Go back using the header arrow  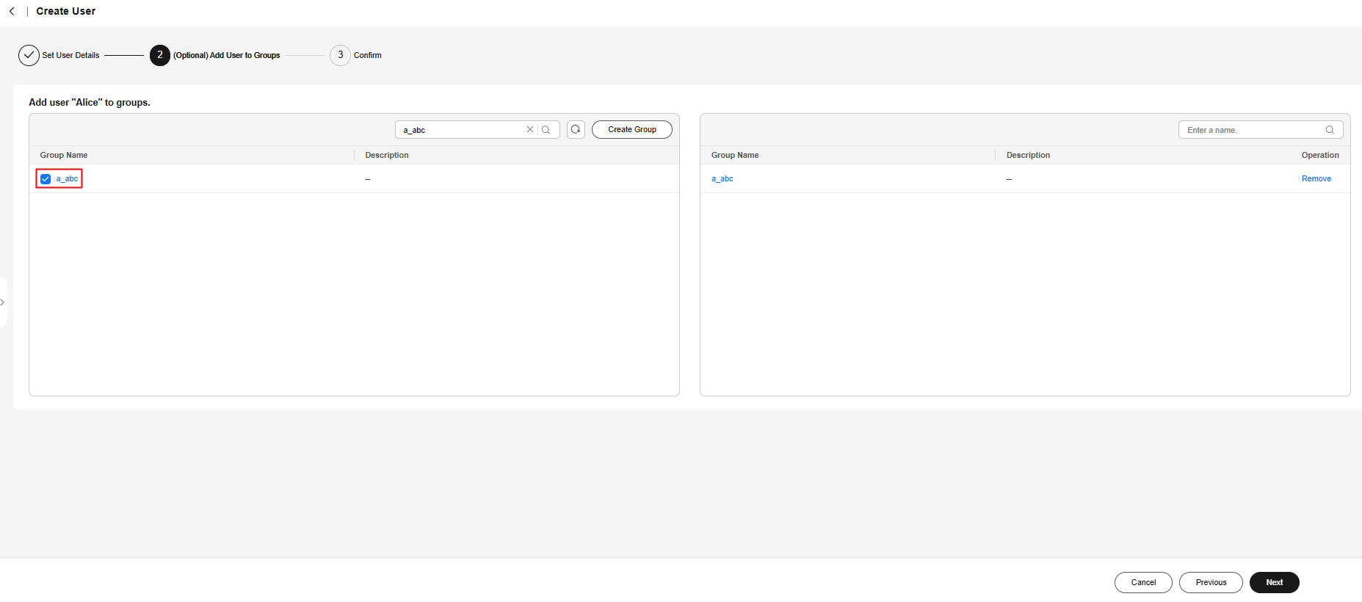point(12,11)
